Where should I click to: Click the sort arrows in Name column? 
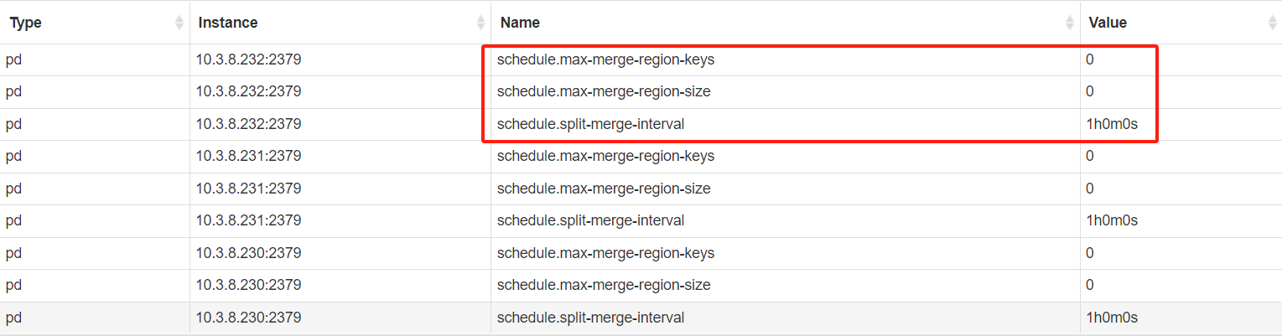point(1070,23)
